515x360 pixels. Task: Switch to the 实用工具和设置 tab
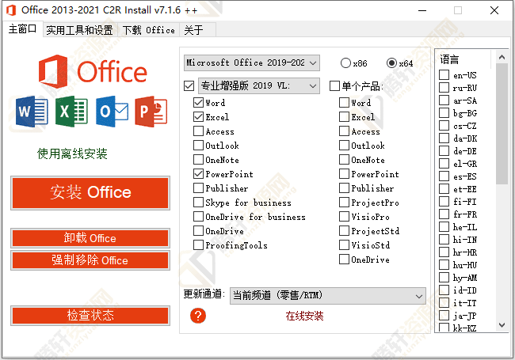(x=78, y=30)
